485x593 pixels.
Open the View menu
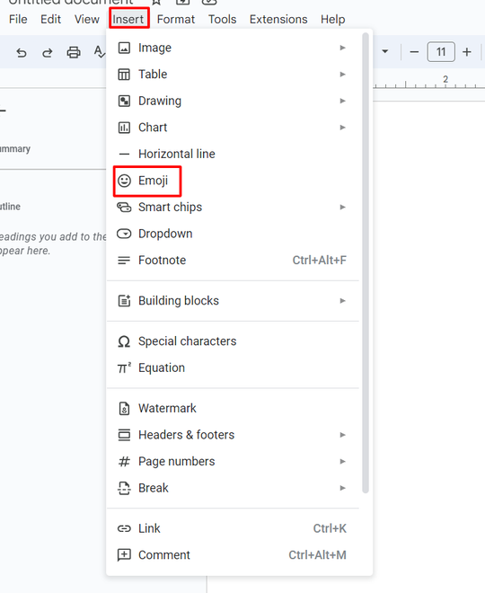[86, 19]
